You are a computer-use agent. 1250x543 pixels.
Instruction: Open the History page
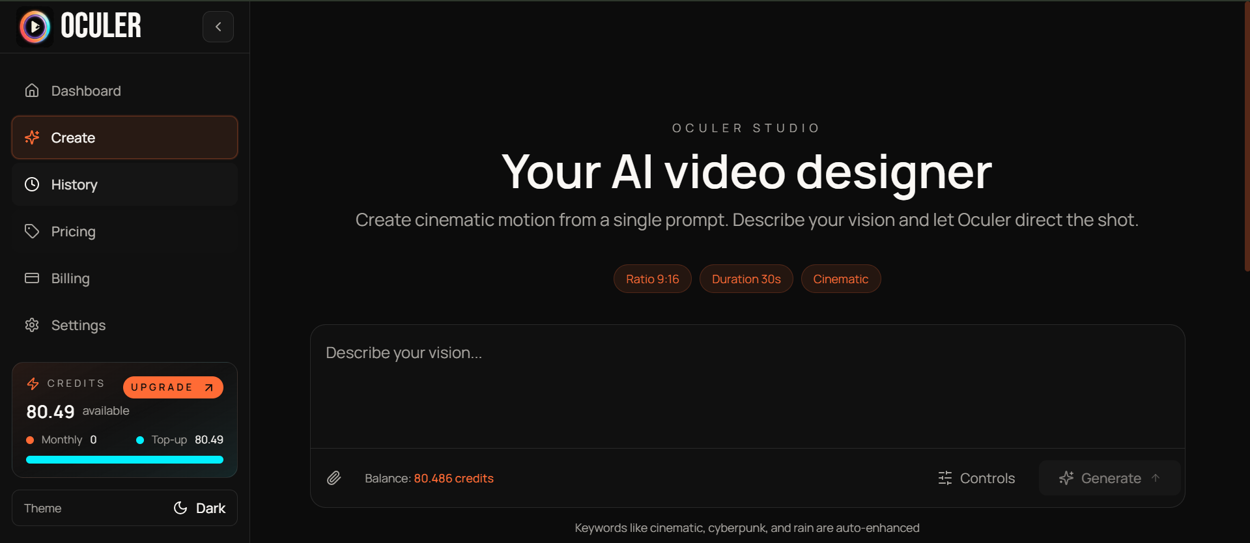tap(124, 184)
